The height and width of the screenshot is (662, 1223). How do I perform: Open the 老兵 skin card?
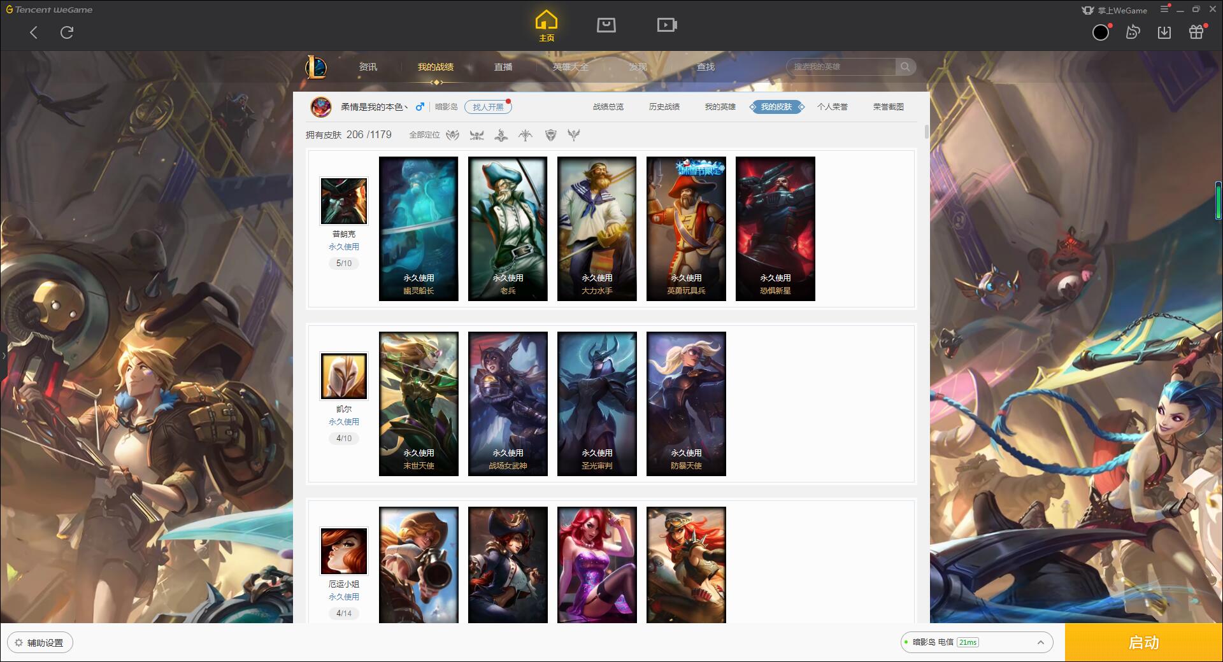508,229
